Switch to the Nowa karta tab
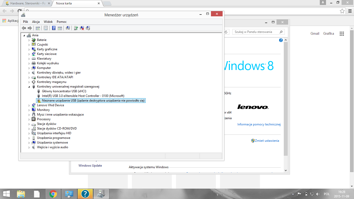The height and width of the screenshot is (199, 354). coord(77,3)
